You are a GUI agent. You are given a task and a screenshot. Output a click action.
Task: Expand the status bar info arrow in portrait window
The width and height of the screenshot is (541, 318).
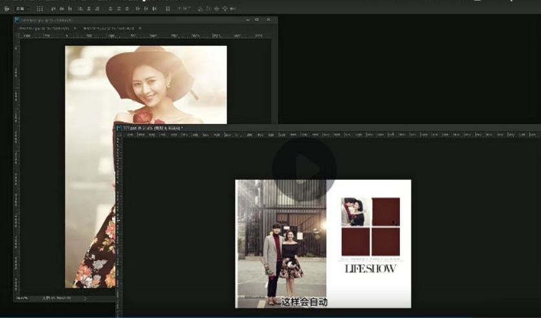[x=85, y=298]
